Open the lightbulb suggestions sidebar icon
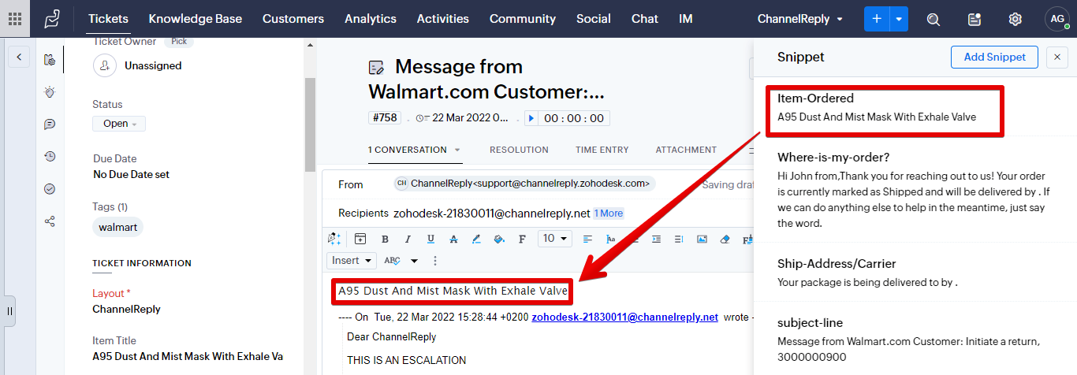The image size is (1077, 375). [x=50, y=92]
